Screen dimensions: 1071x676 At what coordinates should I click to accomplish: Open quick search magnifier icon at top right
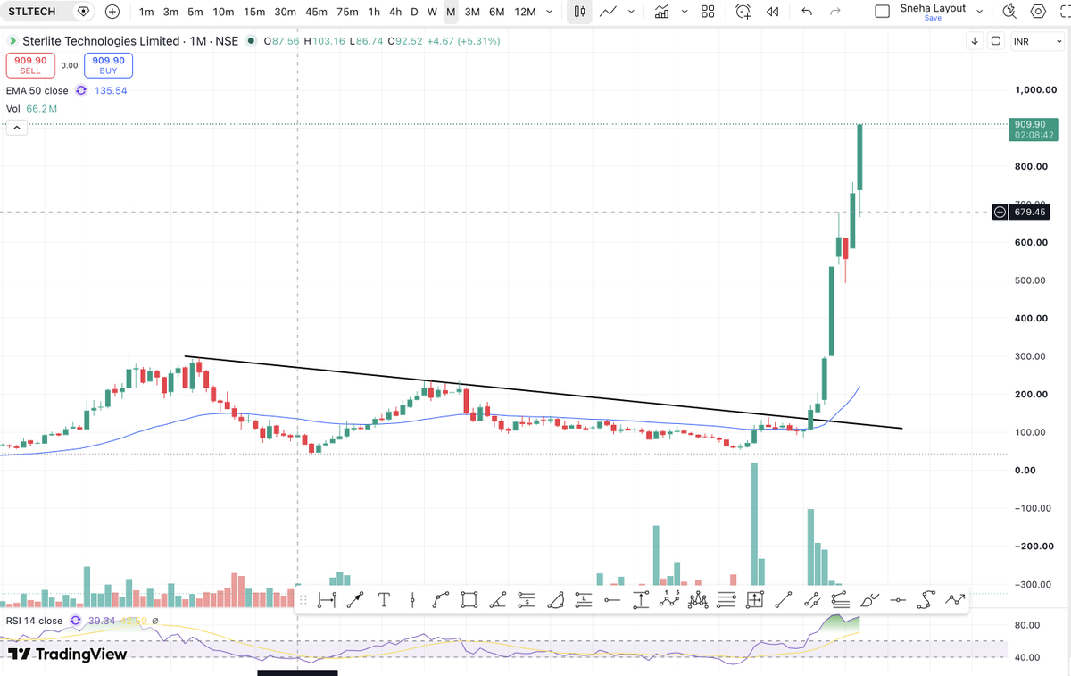click(1009, 12)
